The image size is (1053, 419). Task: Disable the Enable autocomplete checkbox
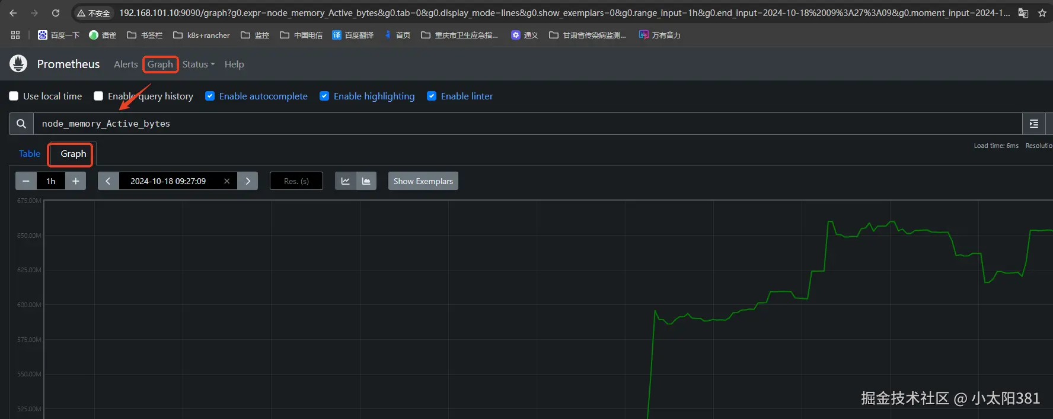pyautogui.click(x=210, y=96)
